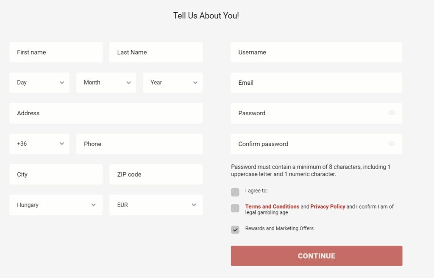The width and height of the screenshot is (434, 278).
Task: Open the Year dropdown
Action: (173, 83)
